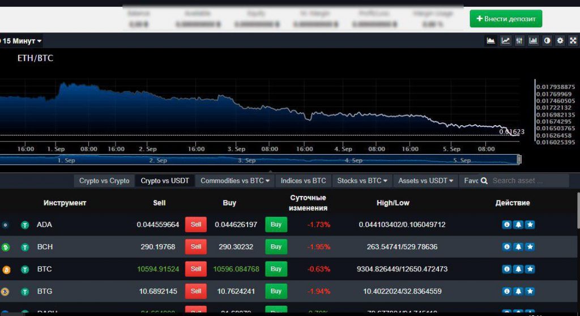
Task: Add BTG to favorites star
Action: pyautogui.click(x=530, y=291)
